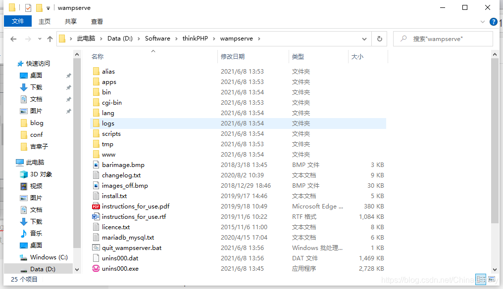Open the recent locations dropdown arrow

pyautogui.click(x=40, y=39)
